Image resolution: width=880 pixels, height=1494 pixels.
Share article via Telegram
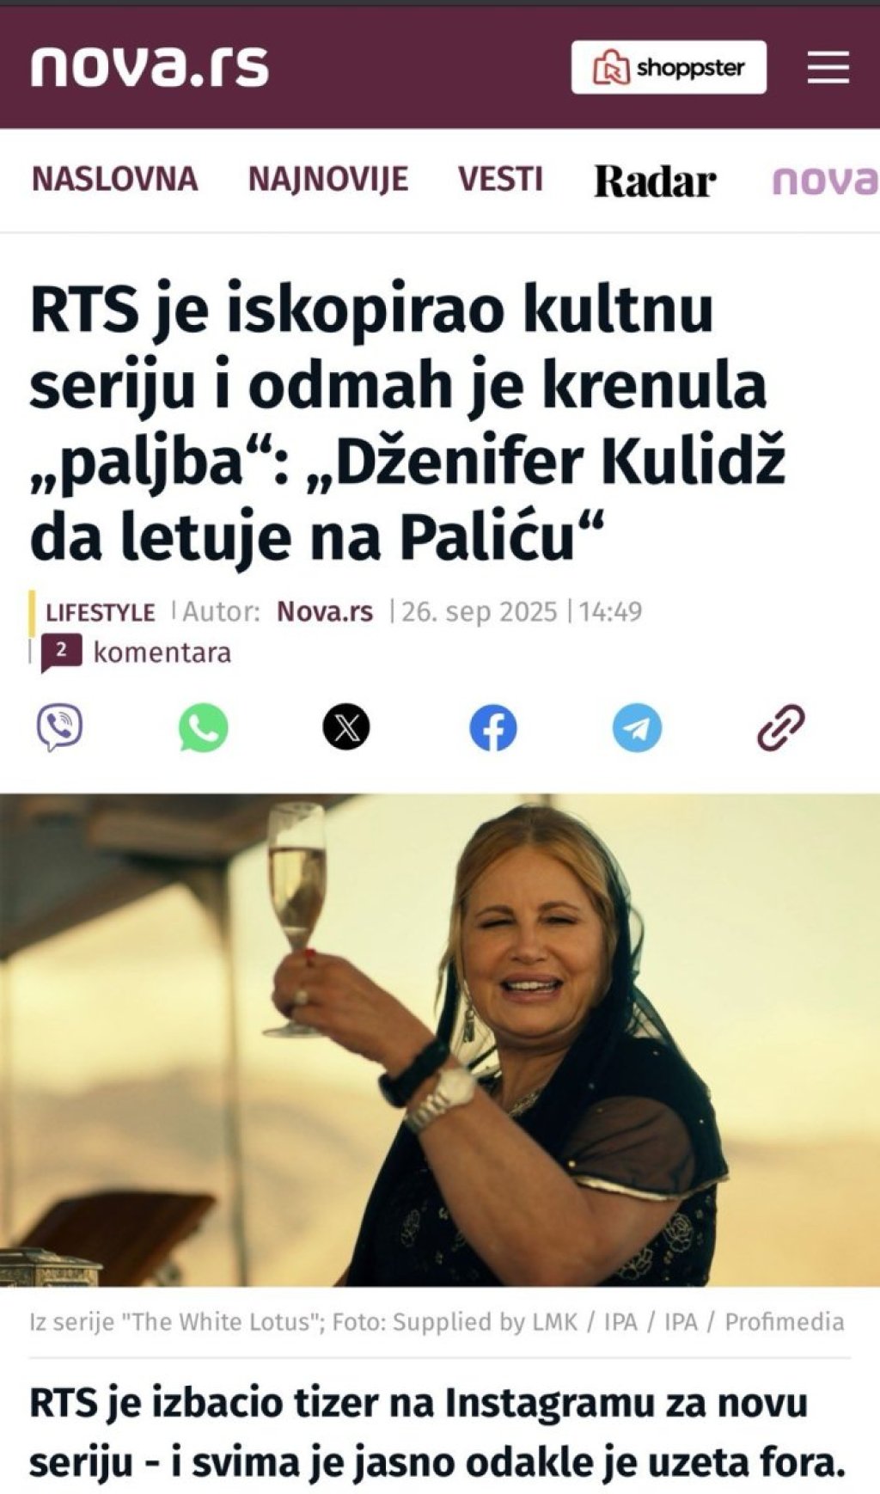click(x=637, y=728)
